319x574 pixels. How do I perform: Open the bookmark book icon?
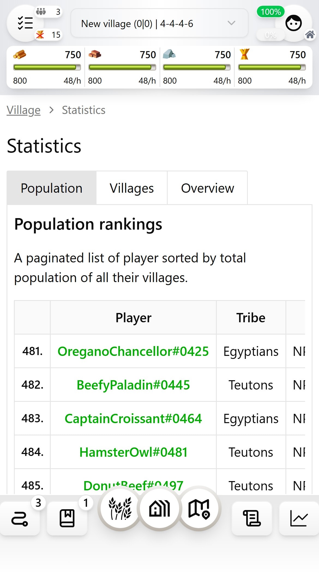[x=67, y=518]
